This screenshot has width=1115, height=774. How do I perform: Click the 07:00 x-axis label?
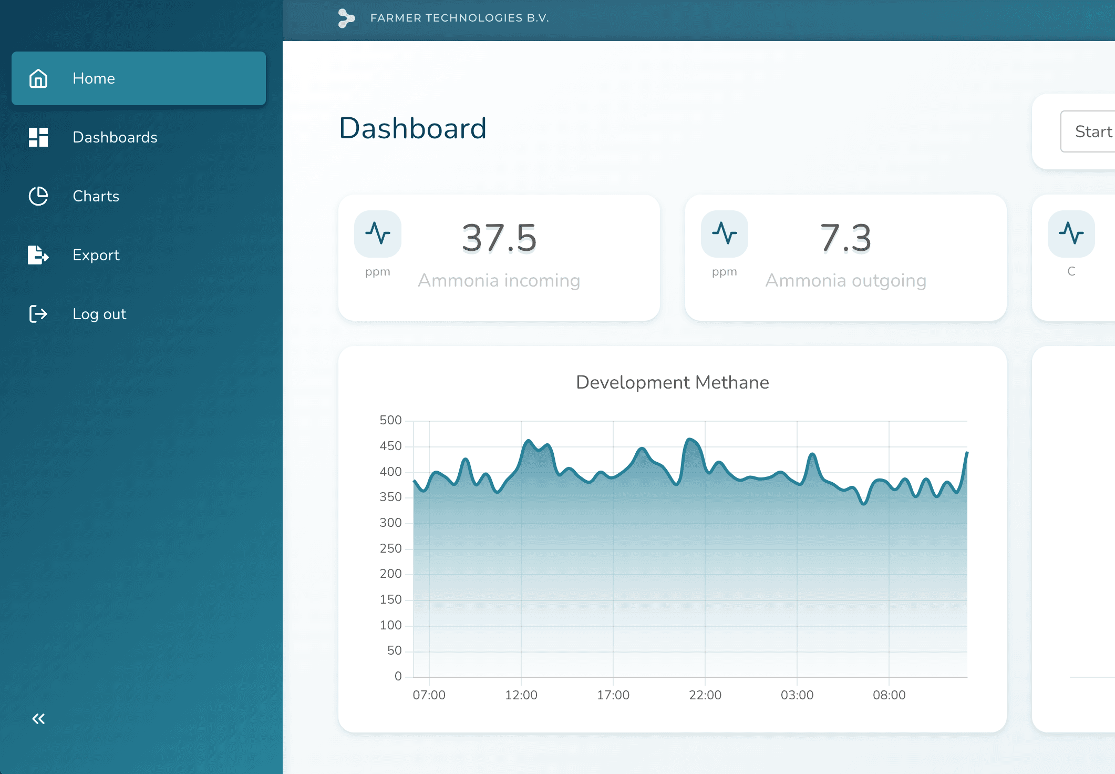pos(429,695)
